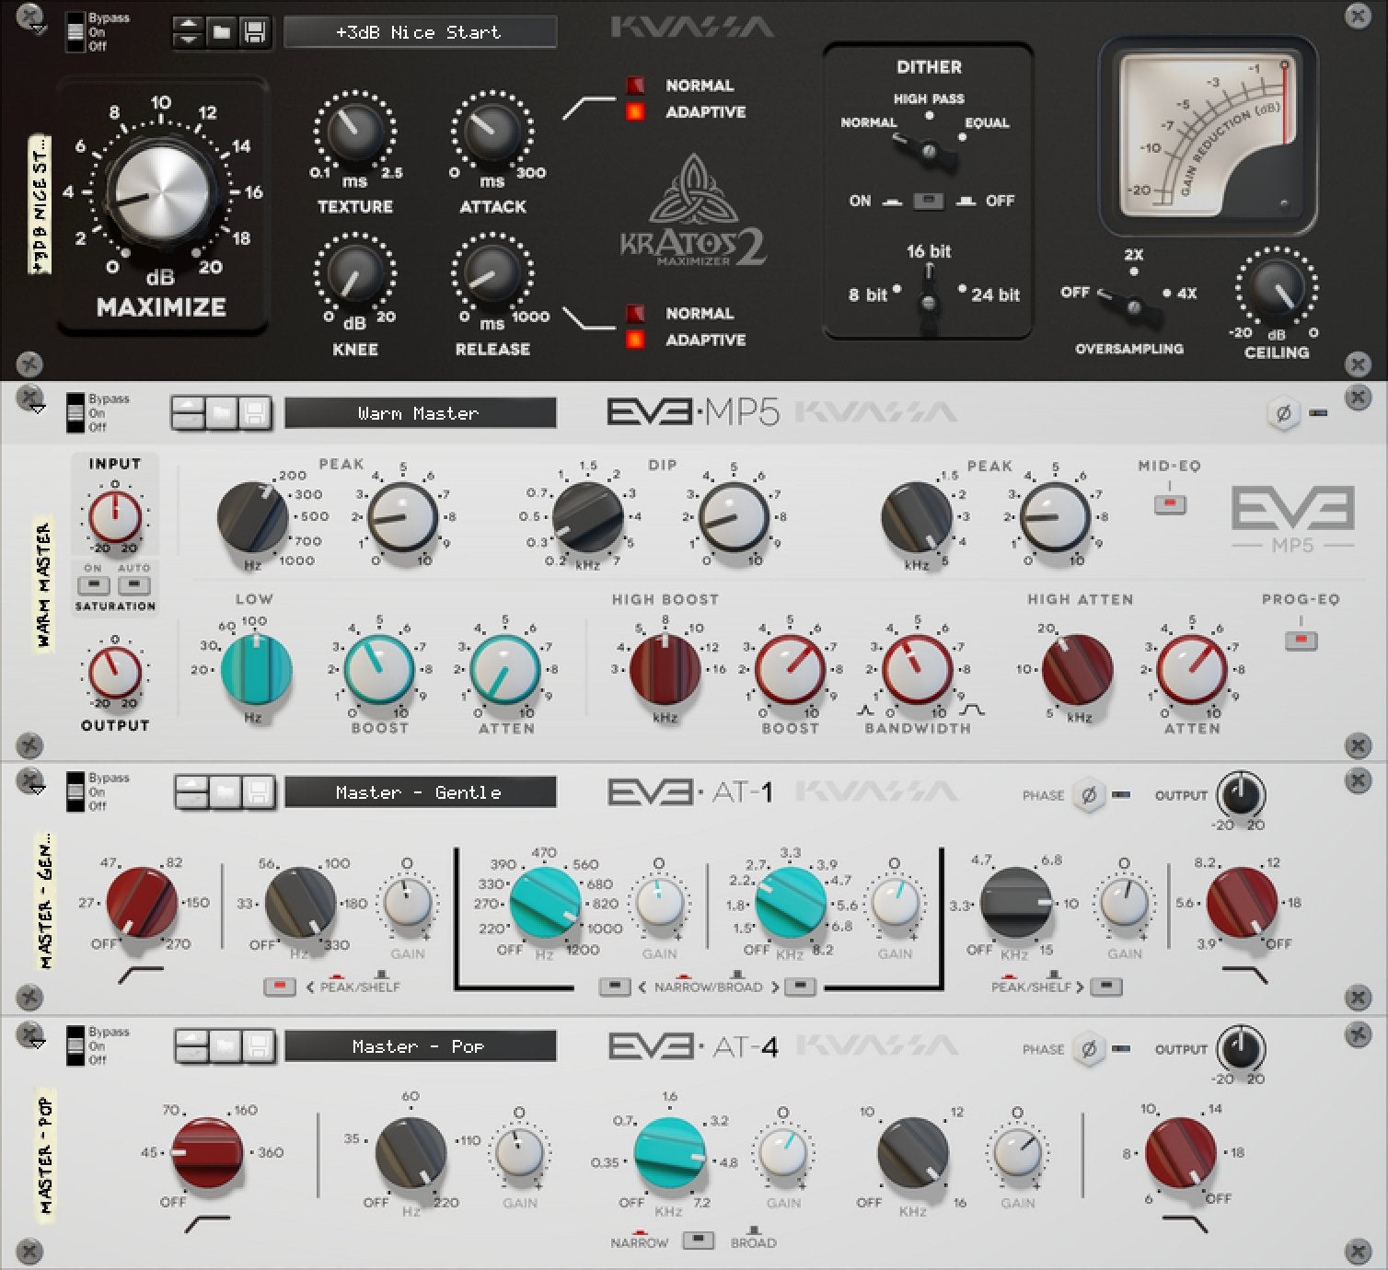Collapse the EVE MP5 device fold arrow
1388x1270 pixels.
(38, 410)
